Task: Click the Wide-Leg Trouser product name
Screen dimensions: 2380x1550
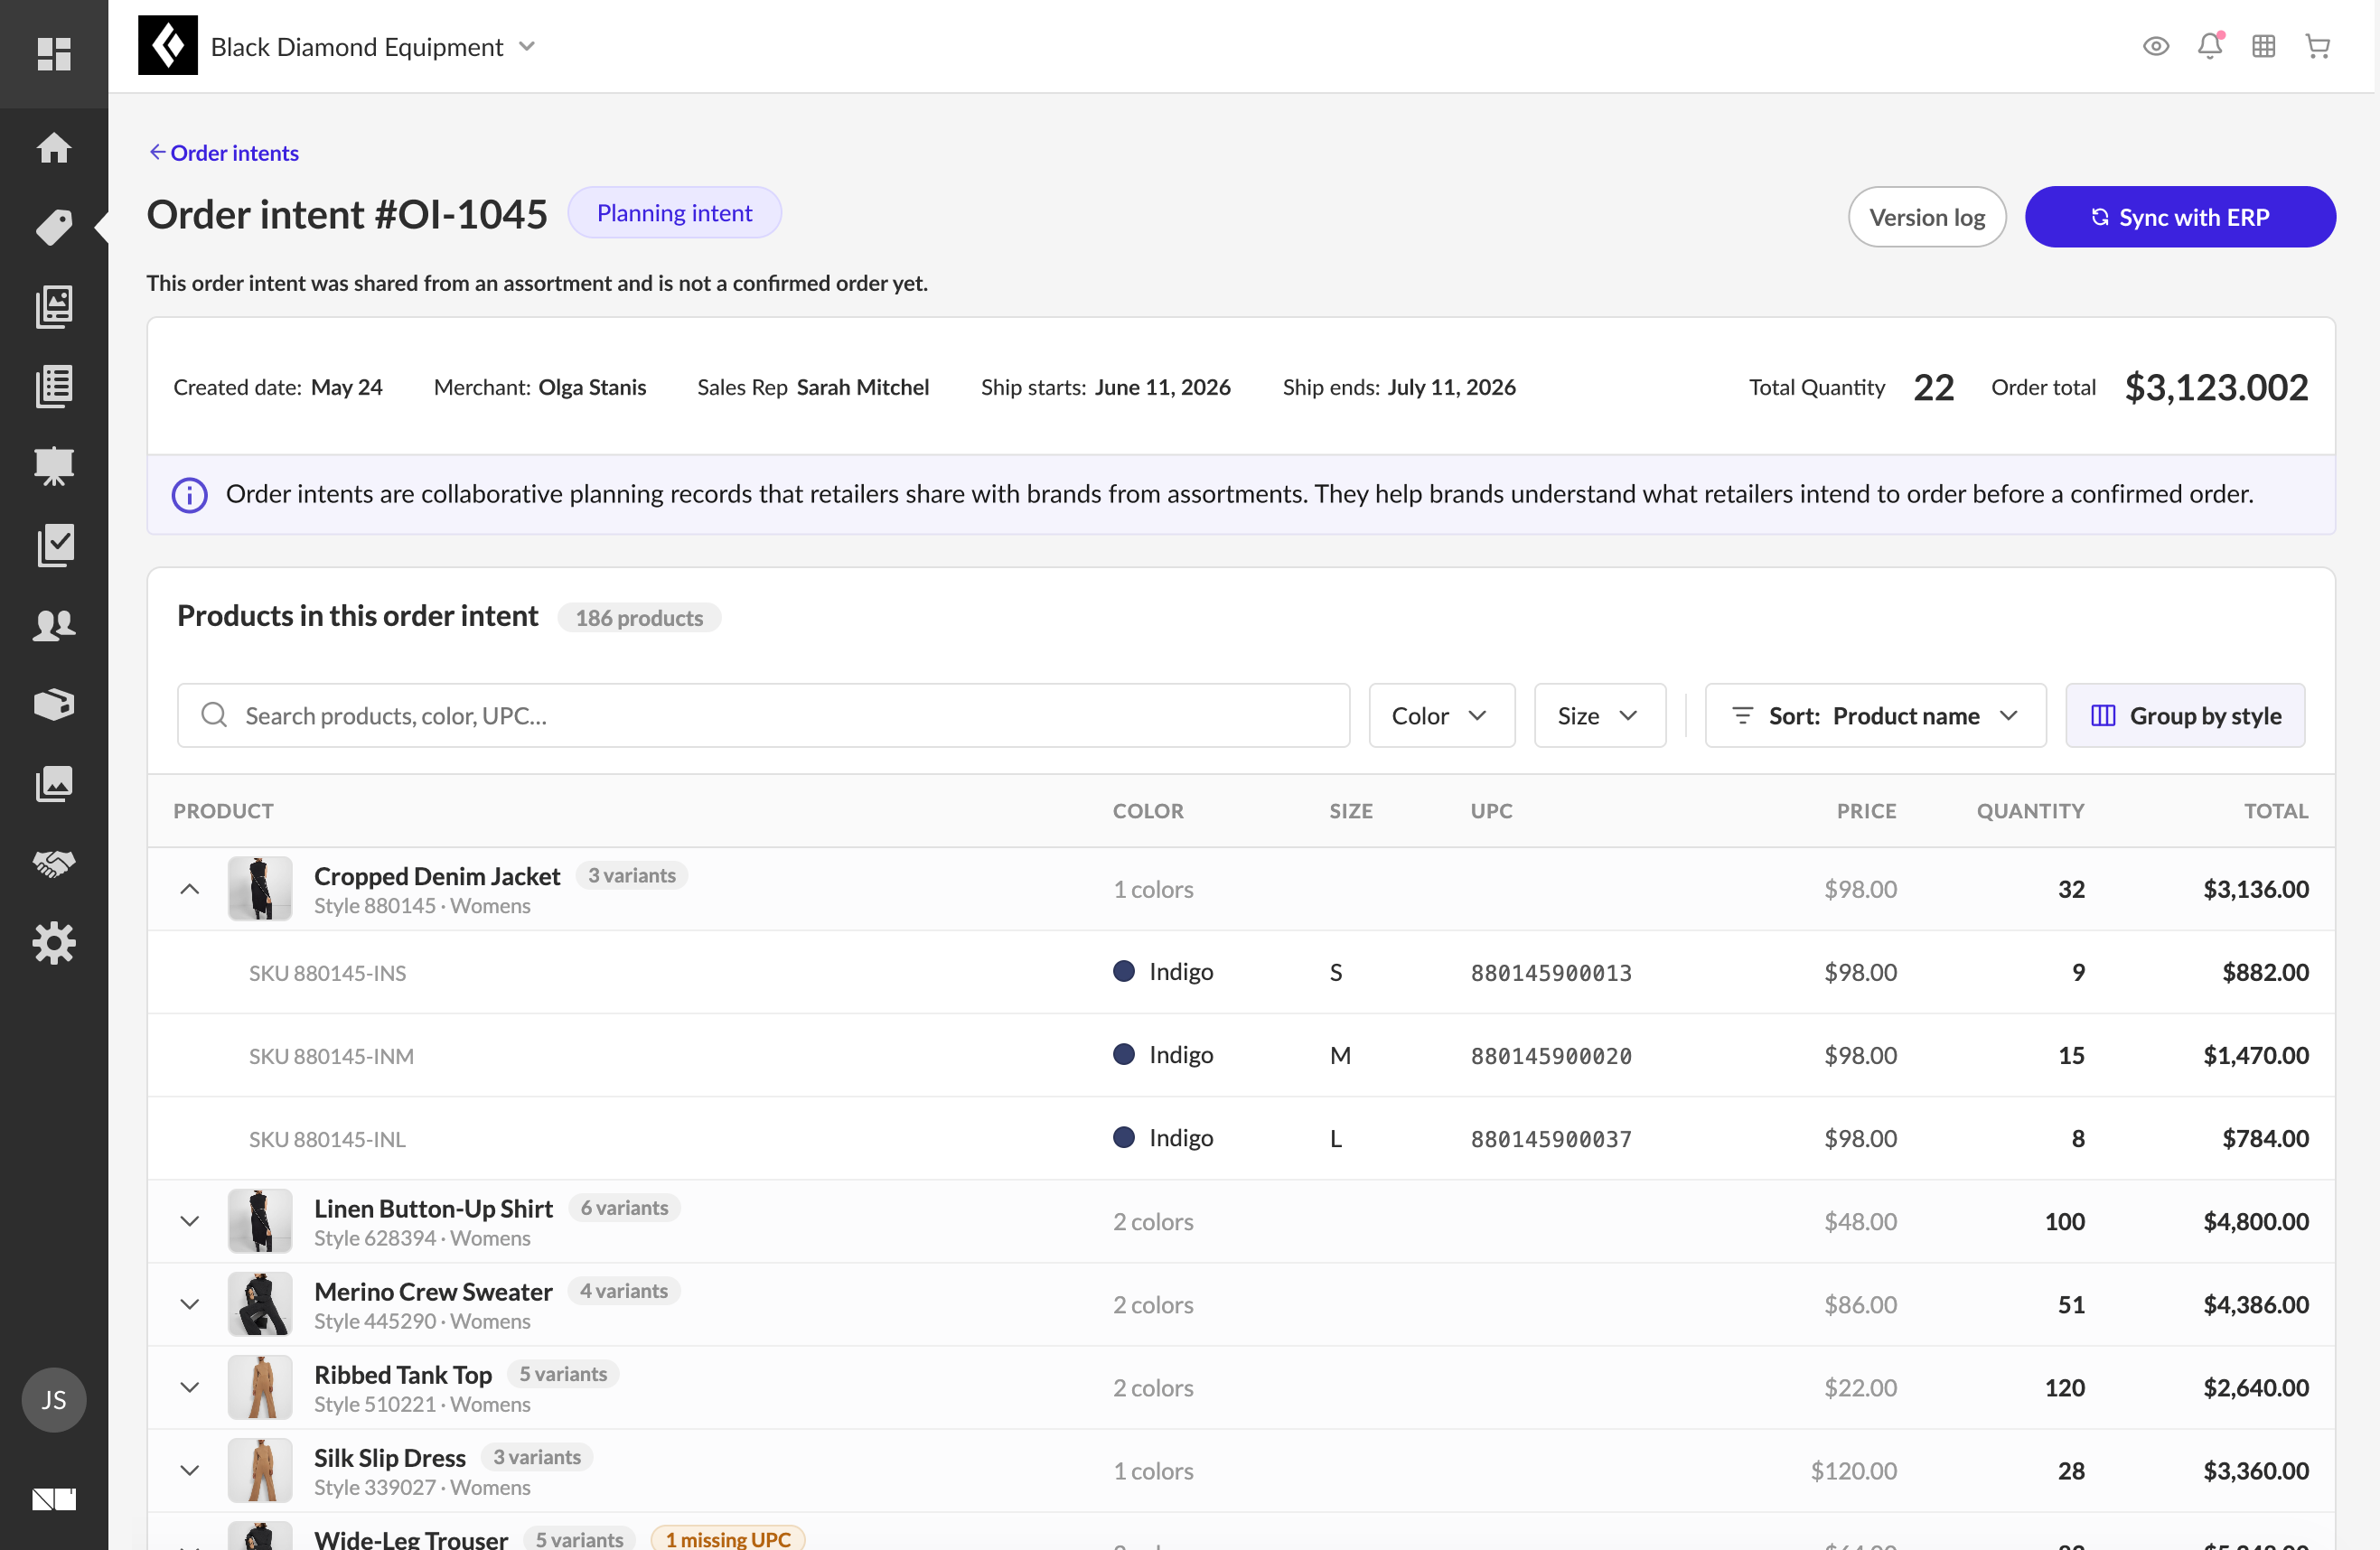Action: coord(411,1539)
